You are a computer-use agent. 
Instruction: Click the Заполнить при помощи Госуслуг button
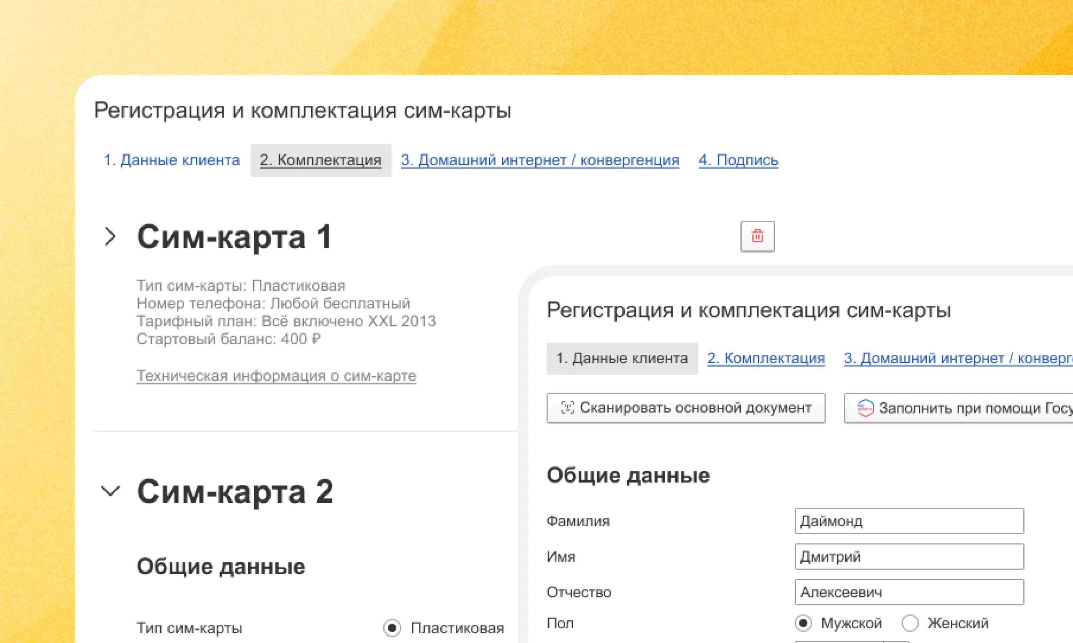[x=959, y=408]
